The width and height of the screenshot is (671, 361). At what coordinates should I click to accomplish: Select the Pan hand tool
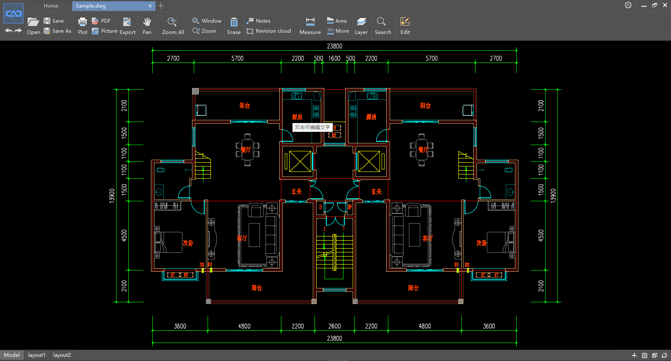tap(147, 22)
